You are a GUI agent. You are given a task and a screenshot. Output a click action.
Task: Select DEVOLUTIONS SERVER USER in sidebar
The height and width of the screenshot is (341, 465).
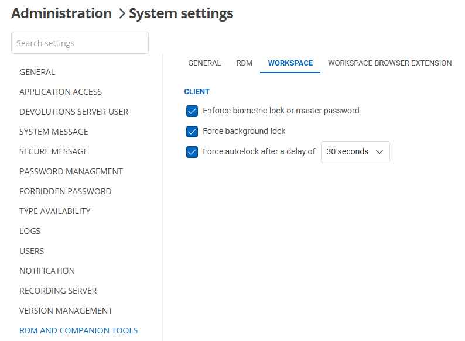point(74,112)
